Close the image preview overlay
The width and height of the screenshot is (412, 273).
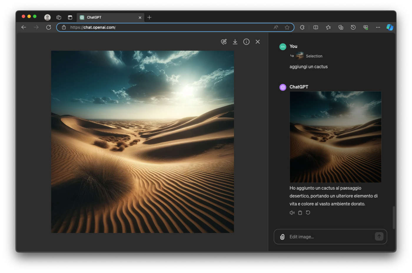point(257,42)
